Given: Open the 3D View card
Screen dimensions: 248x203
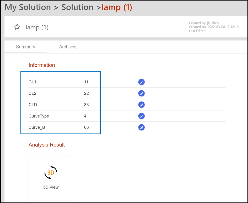Looking at the screenshot, I should (x=51, y=178).
